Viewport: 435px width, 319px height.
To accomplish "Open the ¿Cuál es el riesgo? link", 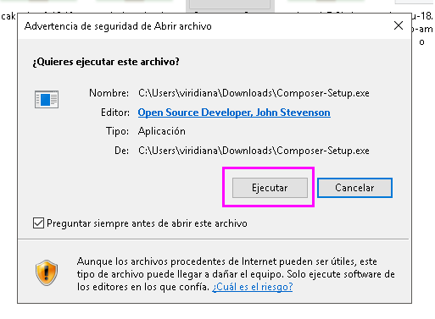I will click(253, 287).
